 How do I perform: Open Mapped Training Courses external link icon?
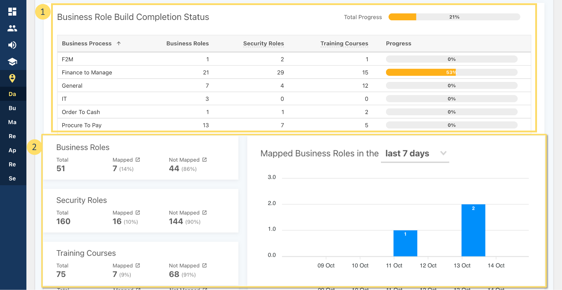(137, 265)
